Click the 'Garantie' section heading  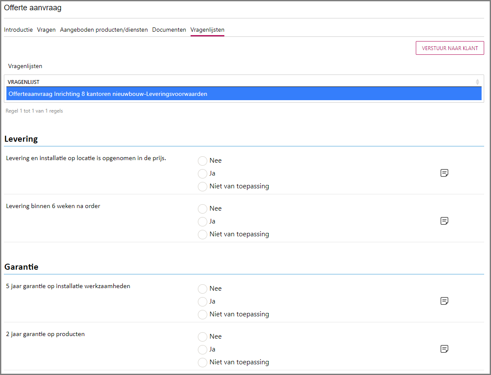21,267
